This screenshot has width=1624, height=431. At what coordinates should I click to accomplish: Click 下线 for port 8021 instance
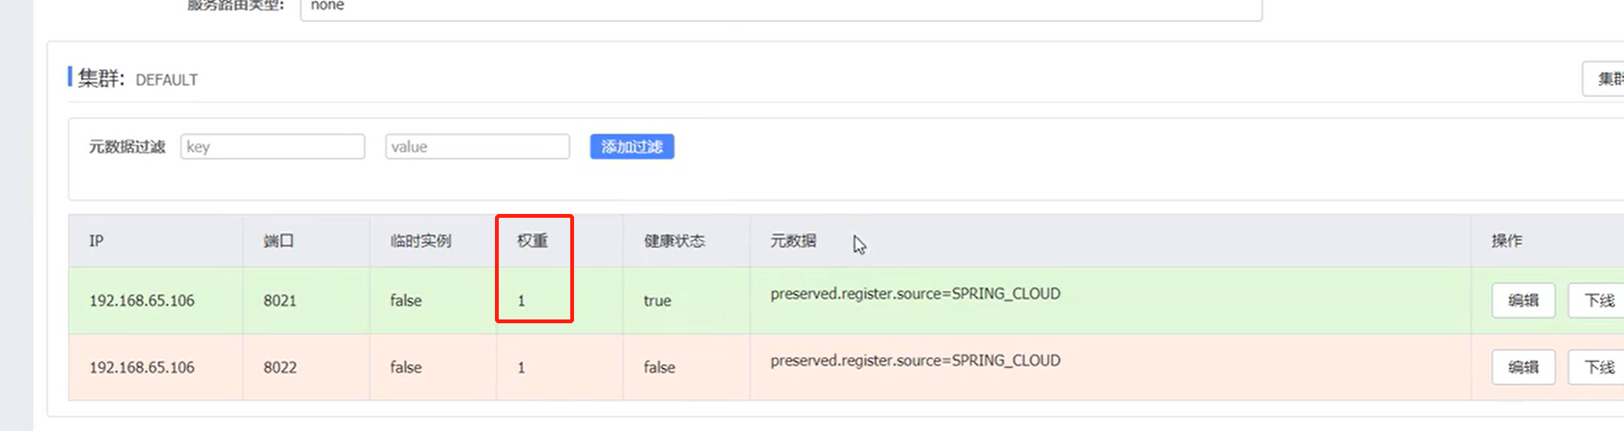pyautogui.click(x=1597, y=300)
